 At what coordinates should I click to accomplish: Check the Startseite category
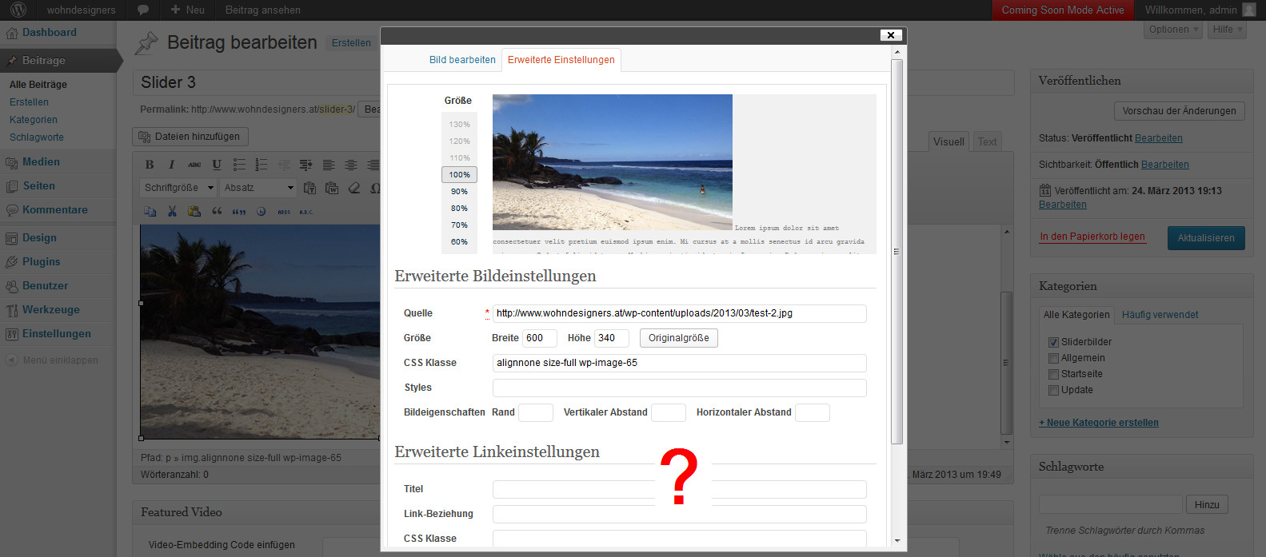[x=1054, y=374]
